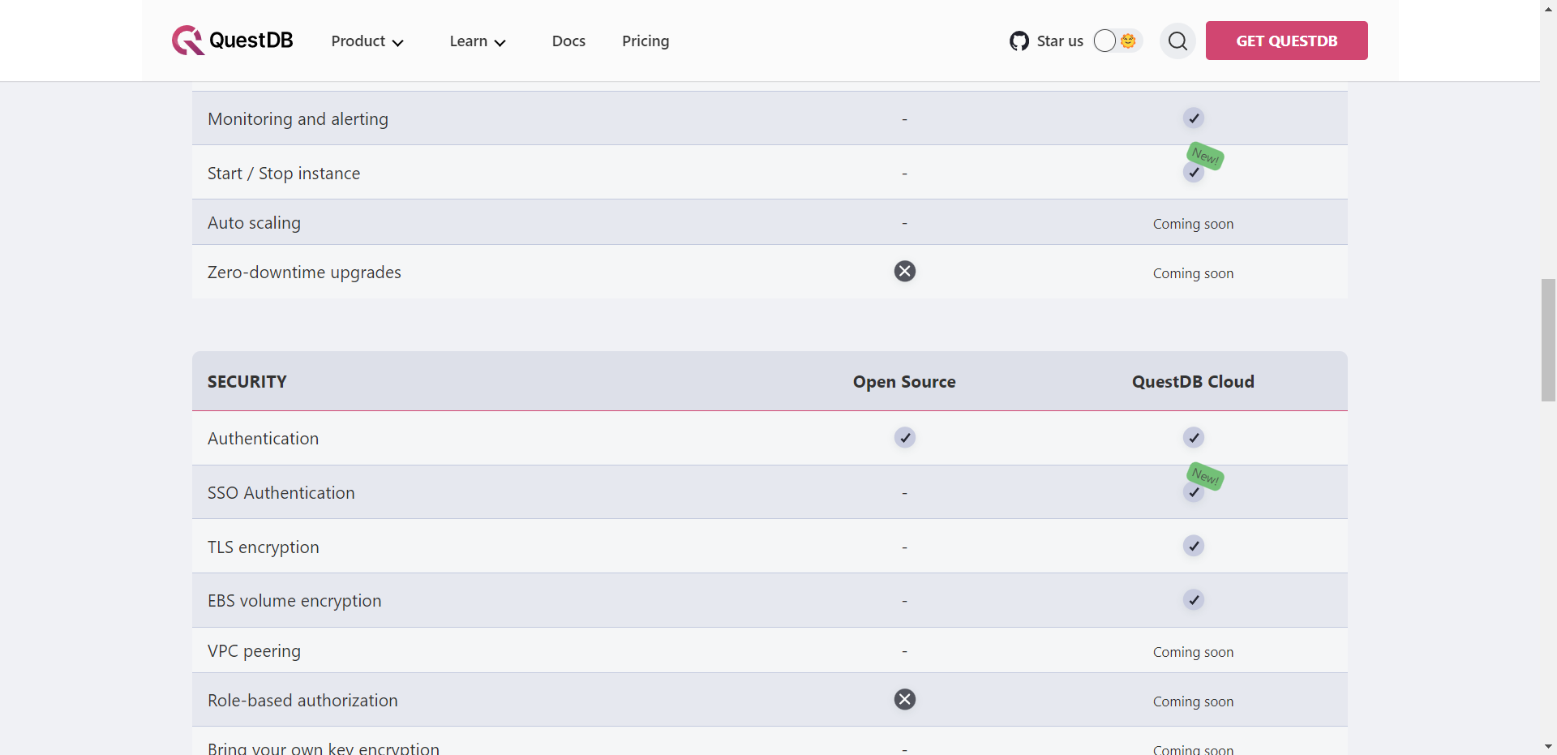
Task: Toggle the theme switch in the header
Action: tap(1117, 41)
